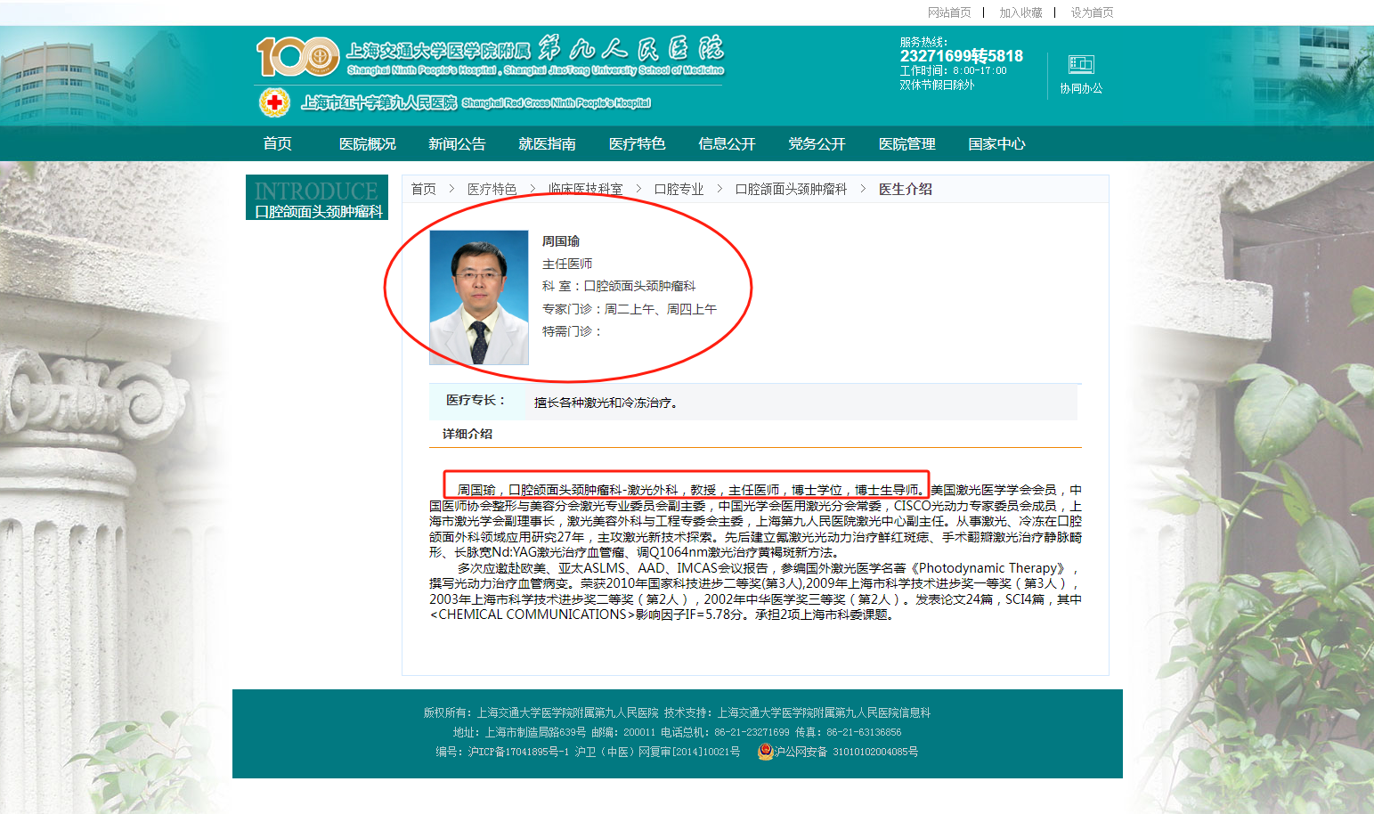Screen dimensions: 1374x814
Task: Click the 网站首页 link at top
Action: [949, 12]
